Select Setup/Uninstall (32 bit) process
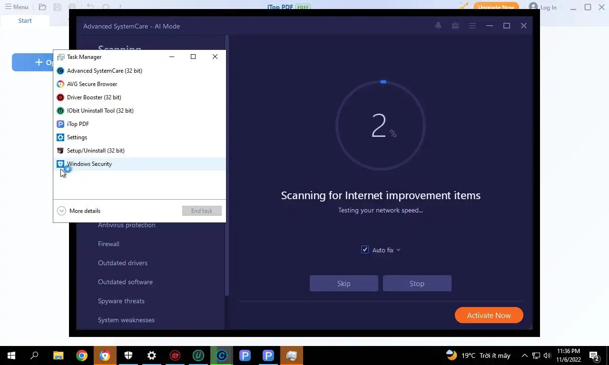The image size is (609, 365). click(x=139, y=151)
